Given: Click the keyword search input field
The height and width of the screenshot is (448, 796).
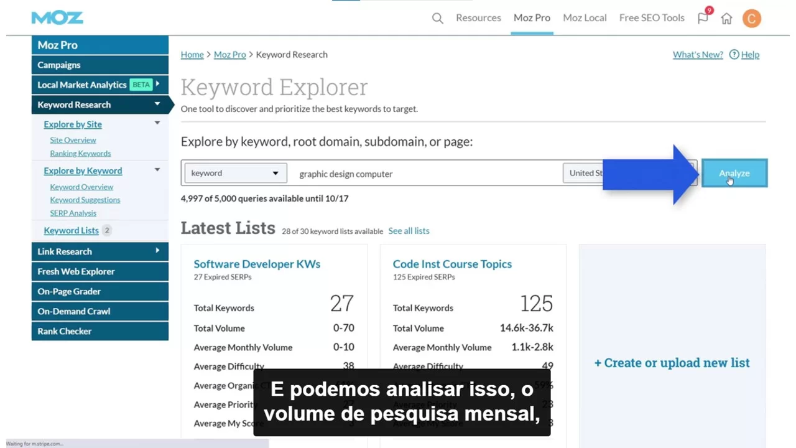Looking at the screenshot, I should (x=426, y=174).
